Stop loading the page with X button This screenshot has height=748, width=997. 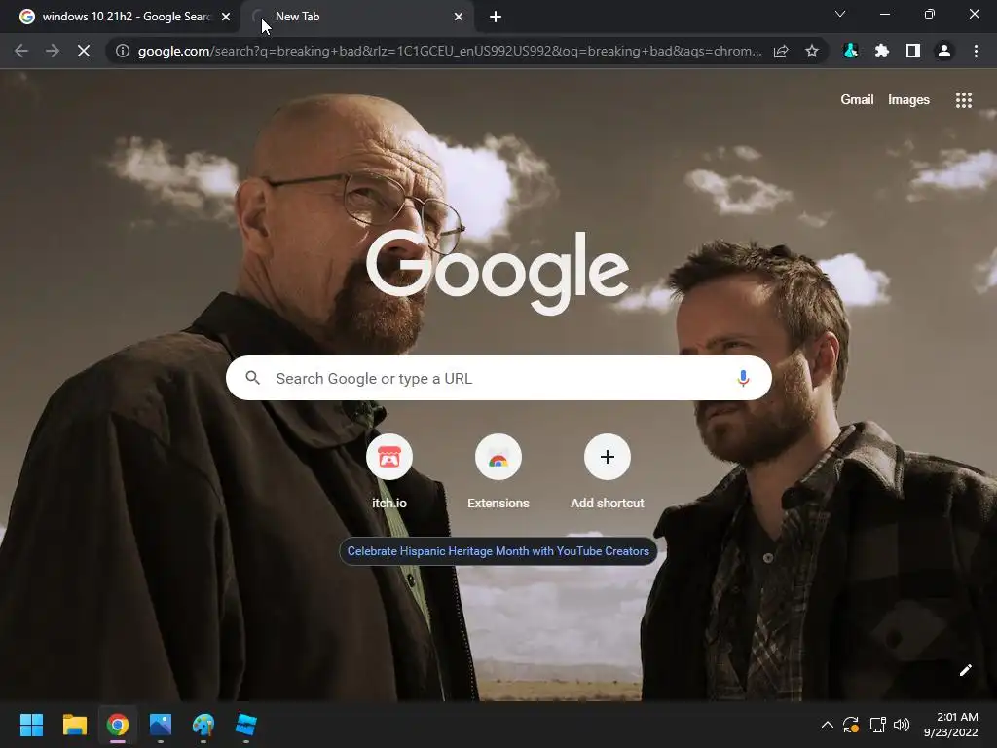click(x=84, y=51)
